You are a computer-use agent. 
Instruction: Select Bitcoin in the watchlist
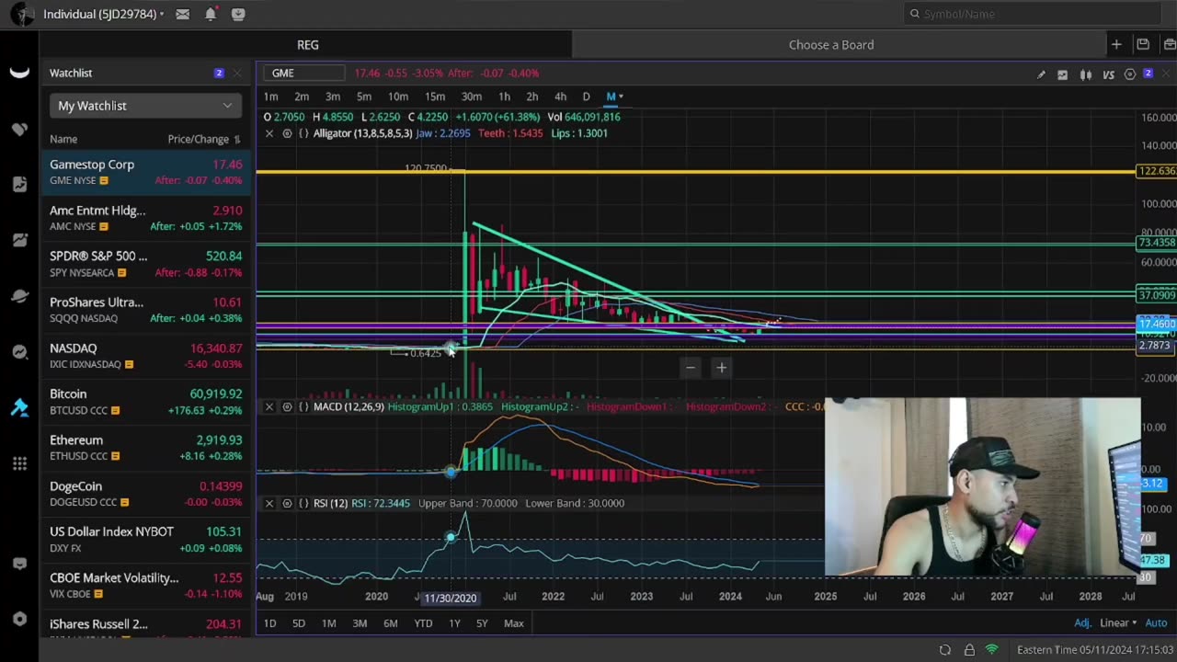tap(145, 402)
